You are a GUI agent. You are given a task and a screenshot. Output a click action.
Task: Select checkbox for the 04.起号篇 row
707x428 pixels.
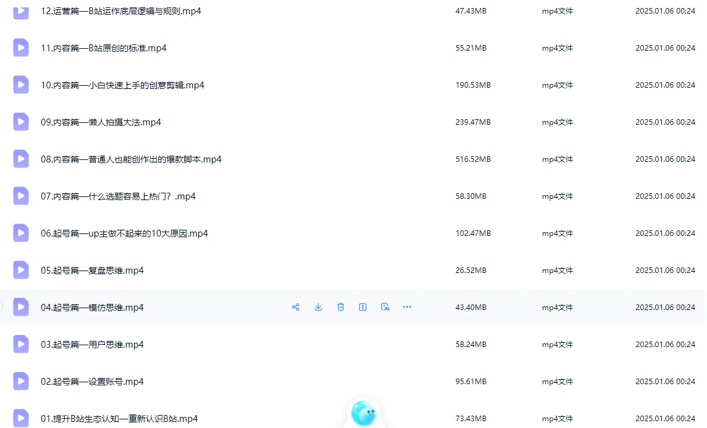pyautogui.click(x=1, y=307)
